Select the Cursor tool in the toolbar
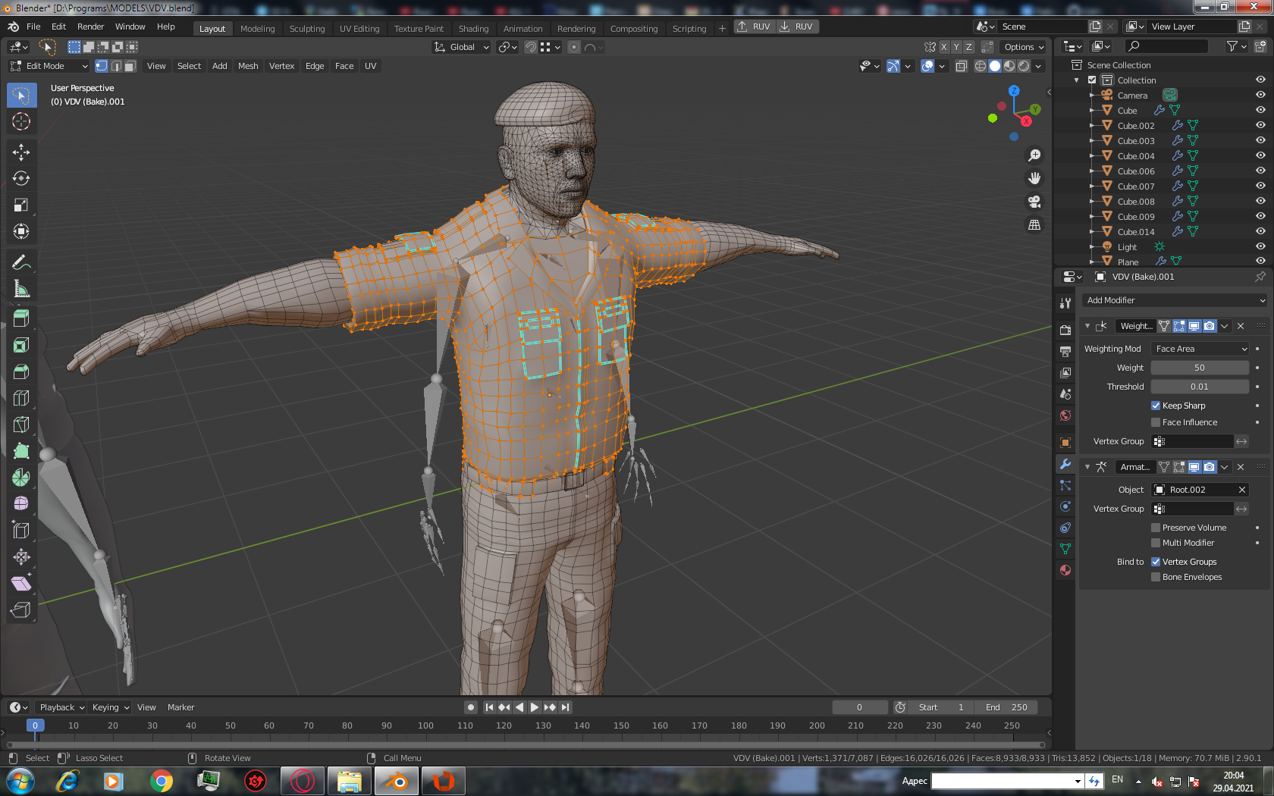 tap(21, 121)
